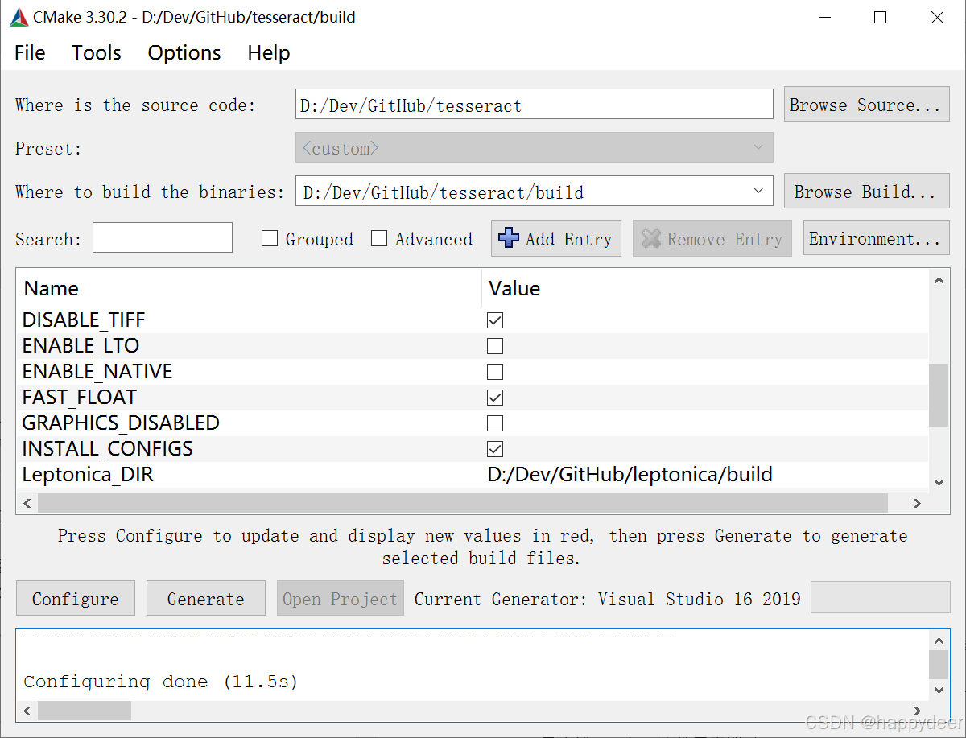Click the source code path field

(x=535, y=105)
